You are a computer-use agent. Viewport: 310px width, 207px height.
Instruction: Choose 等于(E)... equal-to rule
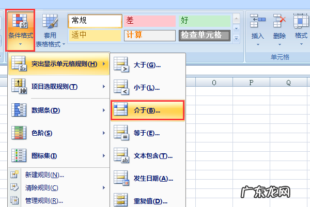click(147, 133)
